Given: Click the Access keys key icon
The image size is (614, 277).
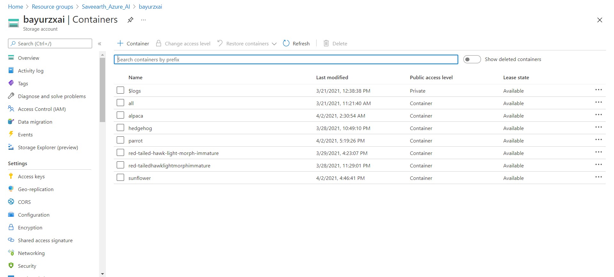Looking at the screenshot, I should point(11,176).
